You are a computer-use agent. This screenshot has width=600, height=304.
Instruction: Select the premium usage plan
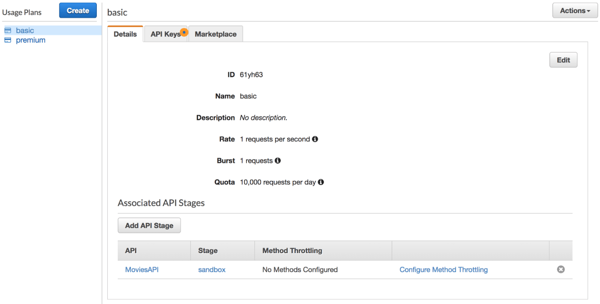point(30,40)
